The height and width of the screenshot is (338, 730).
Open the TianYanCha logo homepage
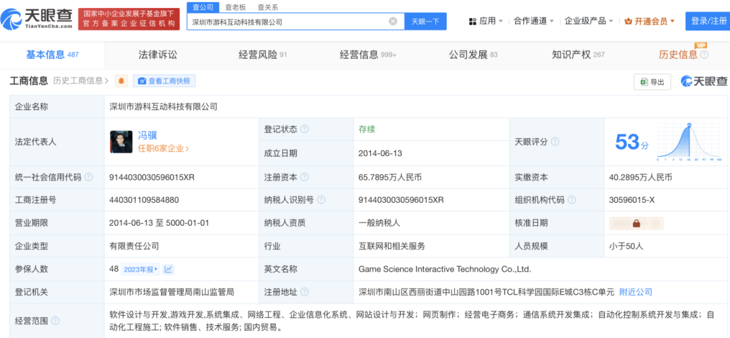(x=36, y=19)
